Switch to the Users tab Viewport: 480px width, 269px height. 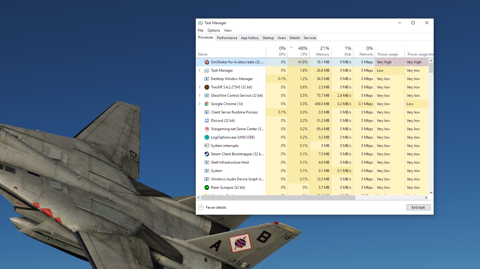282,38
